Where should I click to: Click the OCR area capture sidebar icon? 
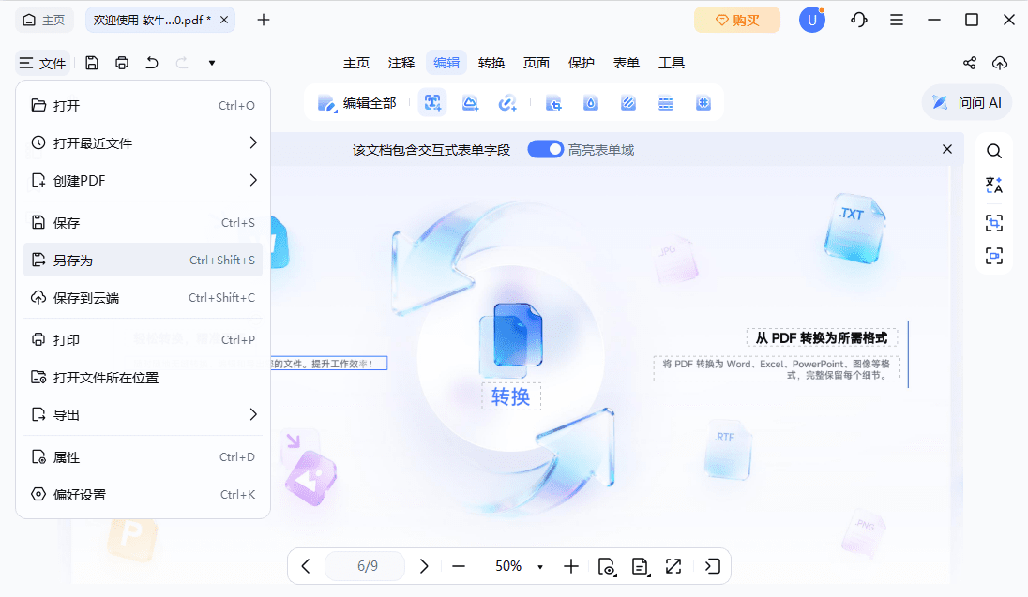(x=994, y=223)
